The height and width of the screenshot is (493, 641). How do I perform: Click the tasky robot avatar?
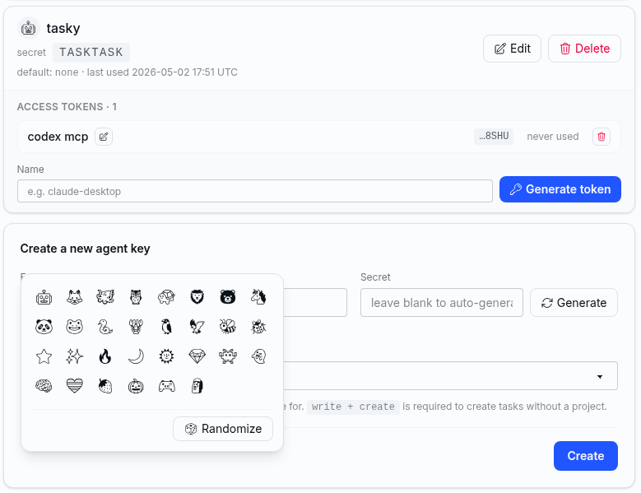pyautogui.click(x=28, y=28)
